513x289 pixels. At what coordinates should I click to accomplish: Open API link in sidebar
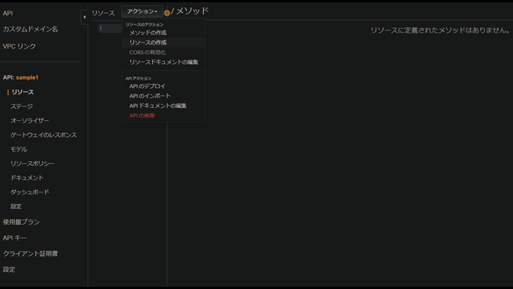(x=8, y=14)
